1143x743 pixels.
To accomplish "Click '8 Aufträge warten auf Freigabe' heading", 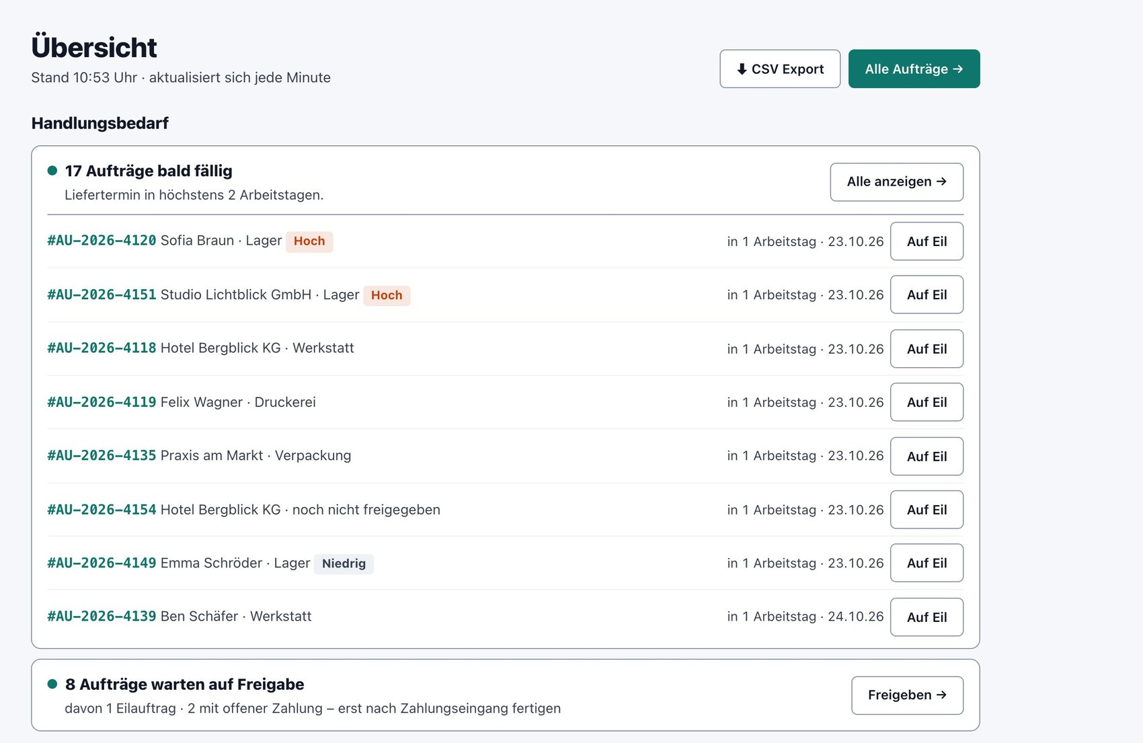I will coord(184,685).
